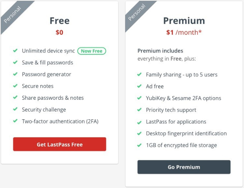Click the checkmark beside Unlimited device sync
The width and height of the screenshot is (244, 188).
15,51
